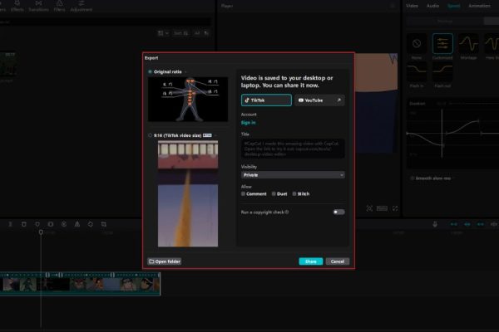Toggle the Run a copyright check switch
The image size is (499, 332).
[338, 212]
